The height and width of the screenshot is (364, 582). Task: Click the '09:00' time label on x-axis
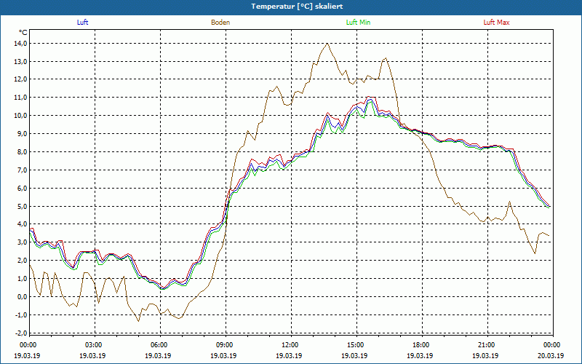225,345
